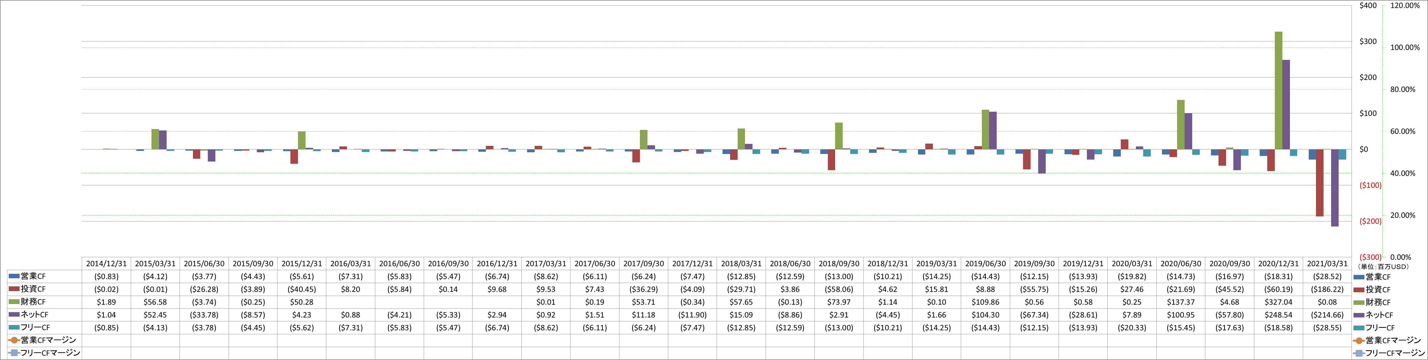1428x360 pixels.
Task: Select the 2020/06/30 column header
Action: 1181,264
